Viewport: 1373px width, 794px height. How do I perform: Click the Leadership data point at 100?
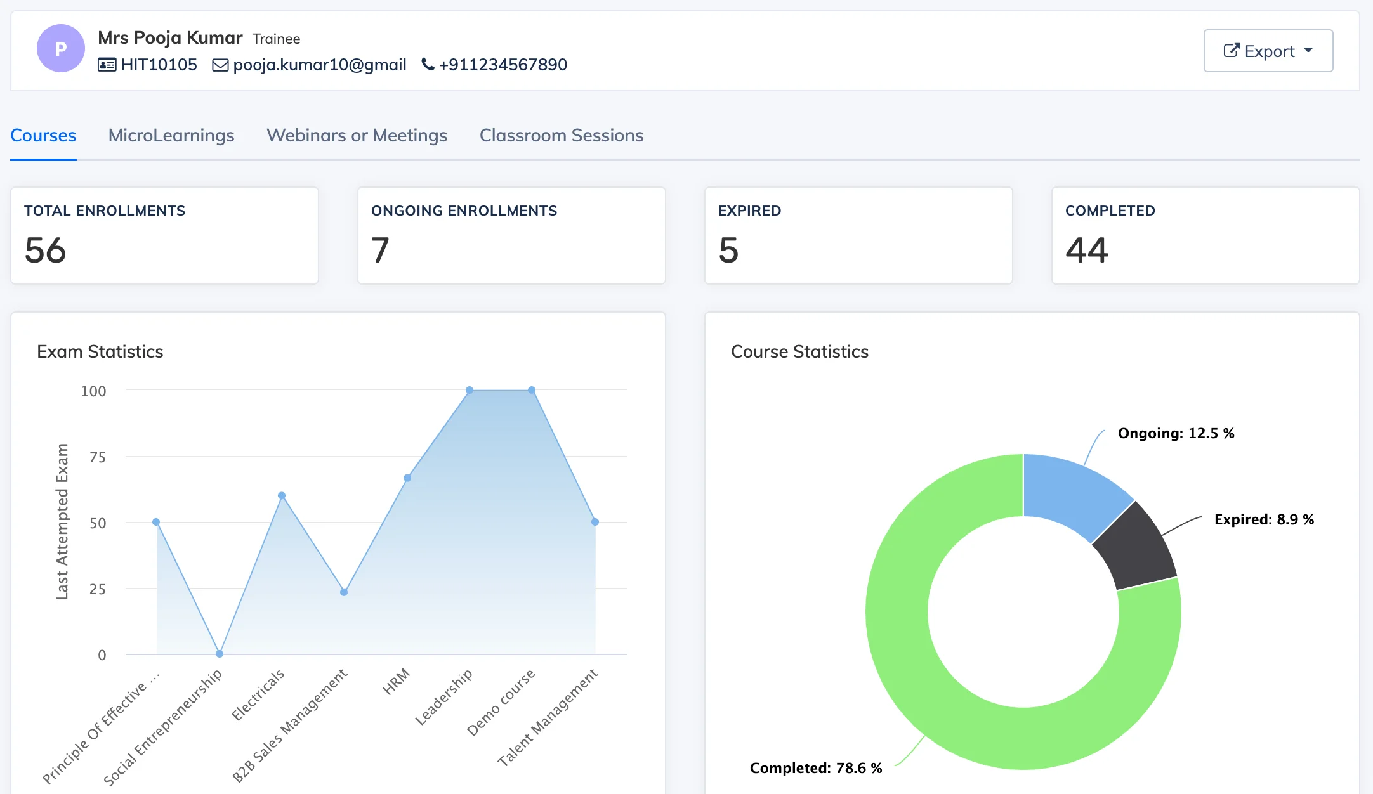pyautogui.click(x=470, y=390)
